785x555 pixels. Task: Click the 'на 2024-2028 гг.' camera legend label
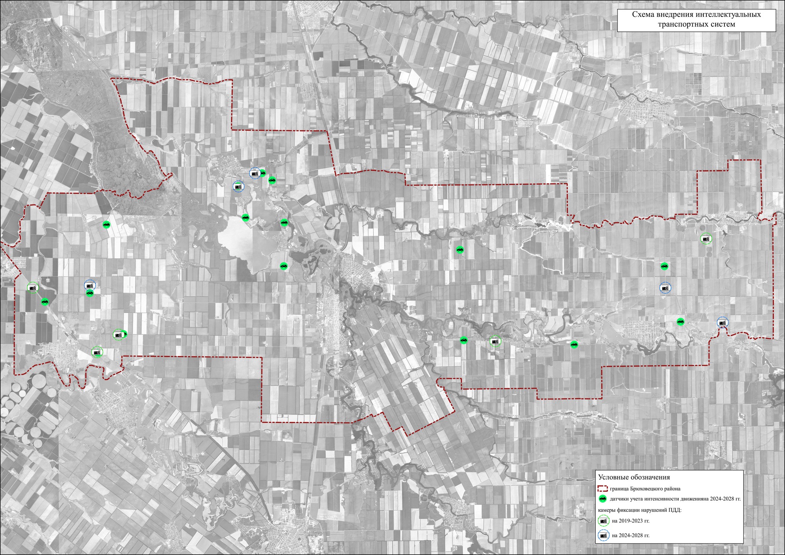pyautogui.click(x=631, y=535)
